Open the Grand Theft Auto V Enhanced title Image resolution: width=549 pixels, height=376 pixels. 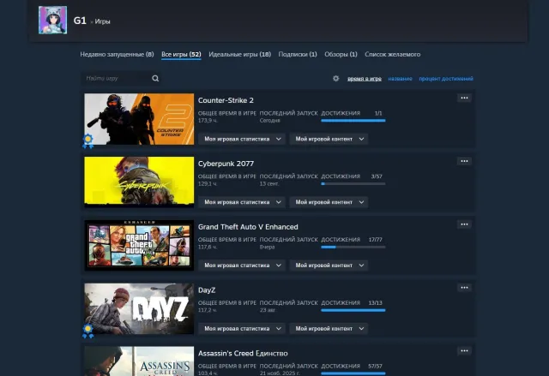pos(248,227)
